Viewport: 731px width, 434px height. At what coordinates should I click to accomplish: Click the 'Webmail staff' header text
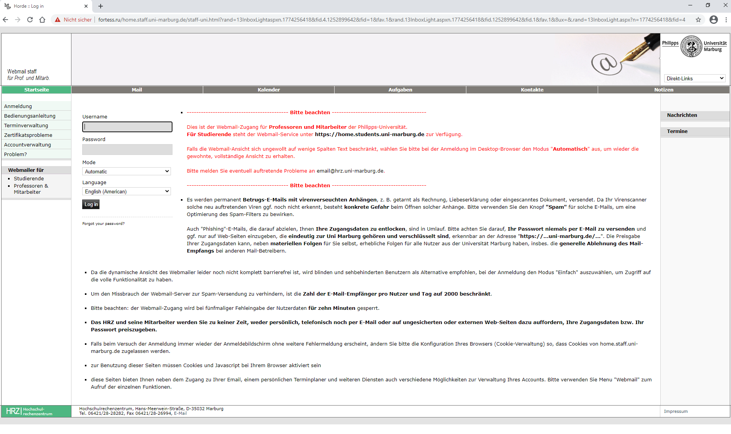pyautogui.click(x=22, y=72)
